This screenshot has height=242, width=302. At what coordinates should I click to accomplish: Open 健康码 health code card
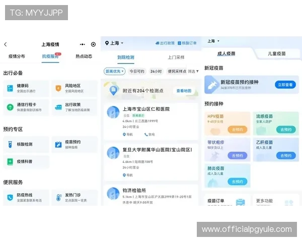coord(26,88)
